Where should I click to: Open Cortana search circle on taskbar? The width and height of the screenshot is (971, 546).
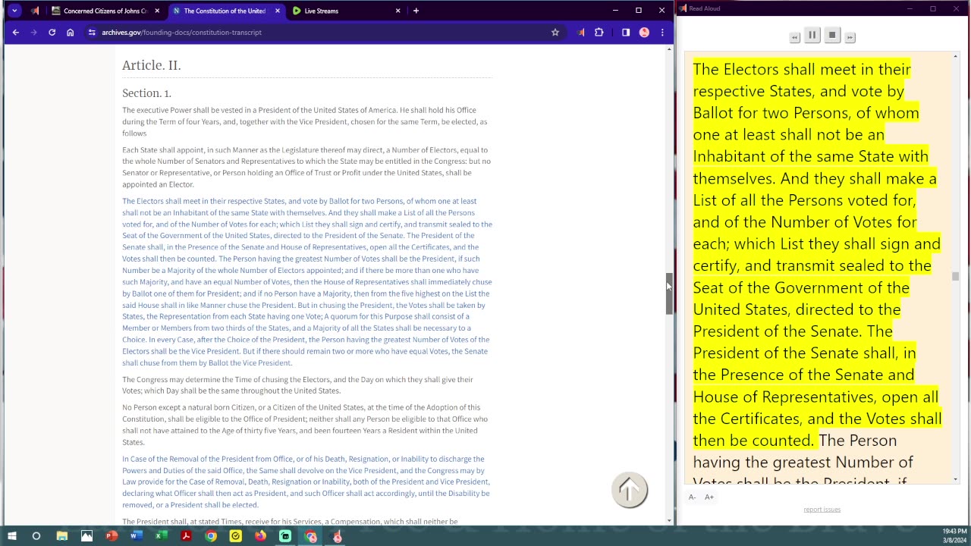(36, 536)
